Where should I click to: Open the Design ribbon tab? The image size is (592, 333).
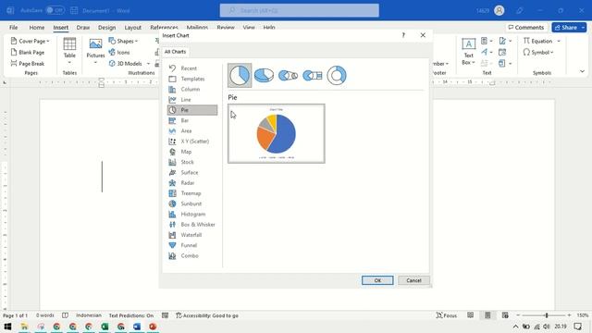tap(107, 28)
